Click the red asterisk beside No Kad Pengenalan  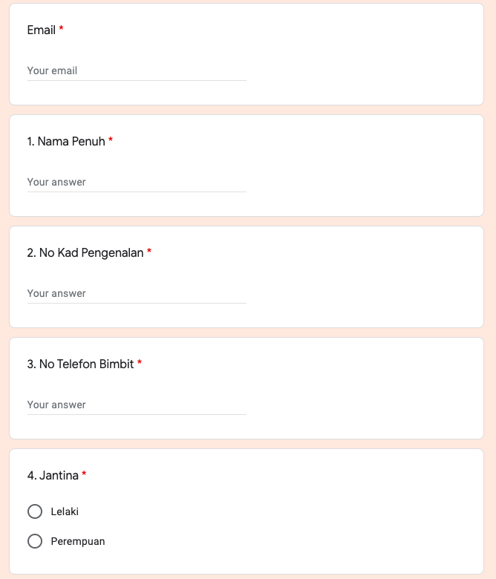click(x=149, y=252)
